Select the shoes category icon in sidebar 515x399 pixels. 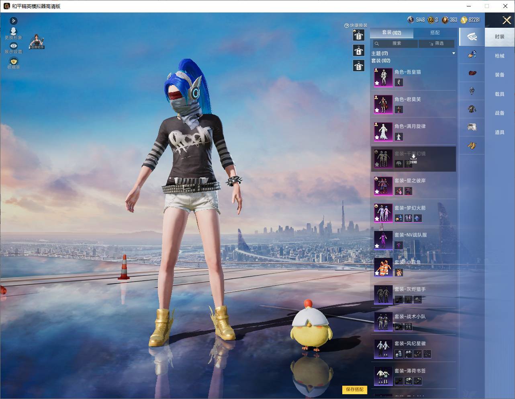(x=472, y=145)
